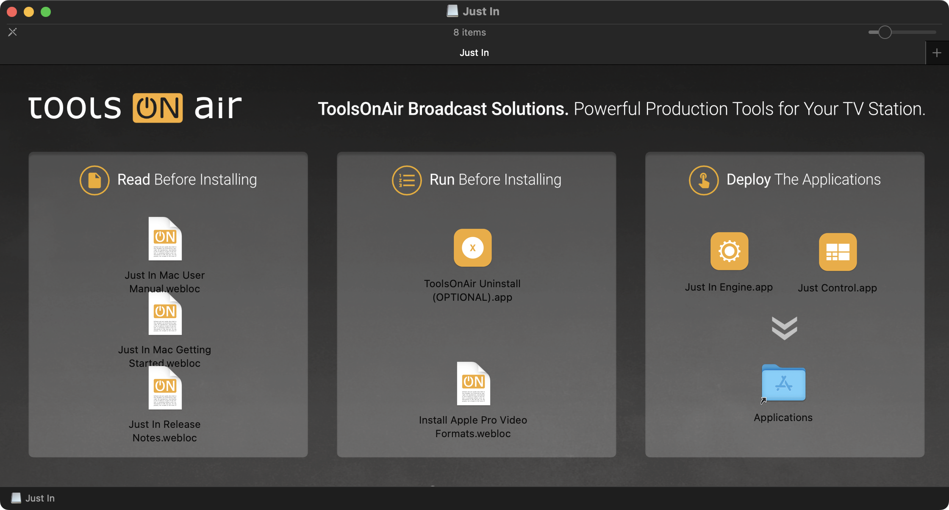Click the yellow minimize window button
This screenshot has height=510, width=949.
(x=29, y=11)
